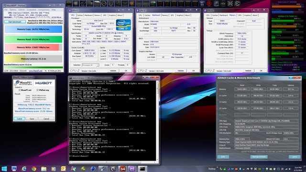Click the Memory Copy result bar in MaxxMEM
The image size is (306, 172).
point(33,29)
